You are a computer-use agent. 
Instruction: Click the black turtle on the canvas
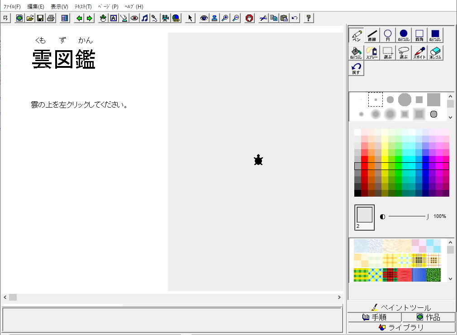[258, 160]
